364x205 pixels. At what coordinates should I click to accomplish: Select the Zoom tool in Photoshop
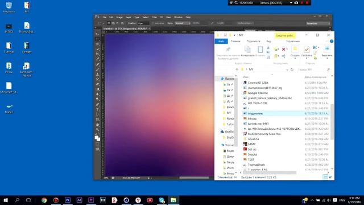[97, 130]
